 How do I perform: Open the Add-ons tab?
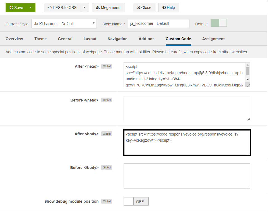click(146, 39)
